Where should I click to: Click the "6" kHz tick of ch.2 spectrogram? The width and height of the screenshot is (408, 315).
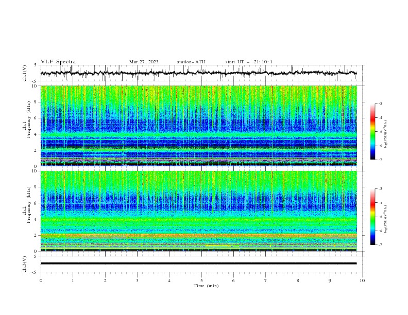pyautogui.click(x=36, y=203)
